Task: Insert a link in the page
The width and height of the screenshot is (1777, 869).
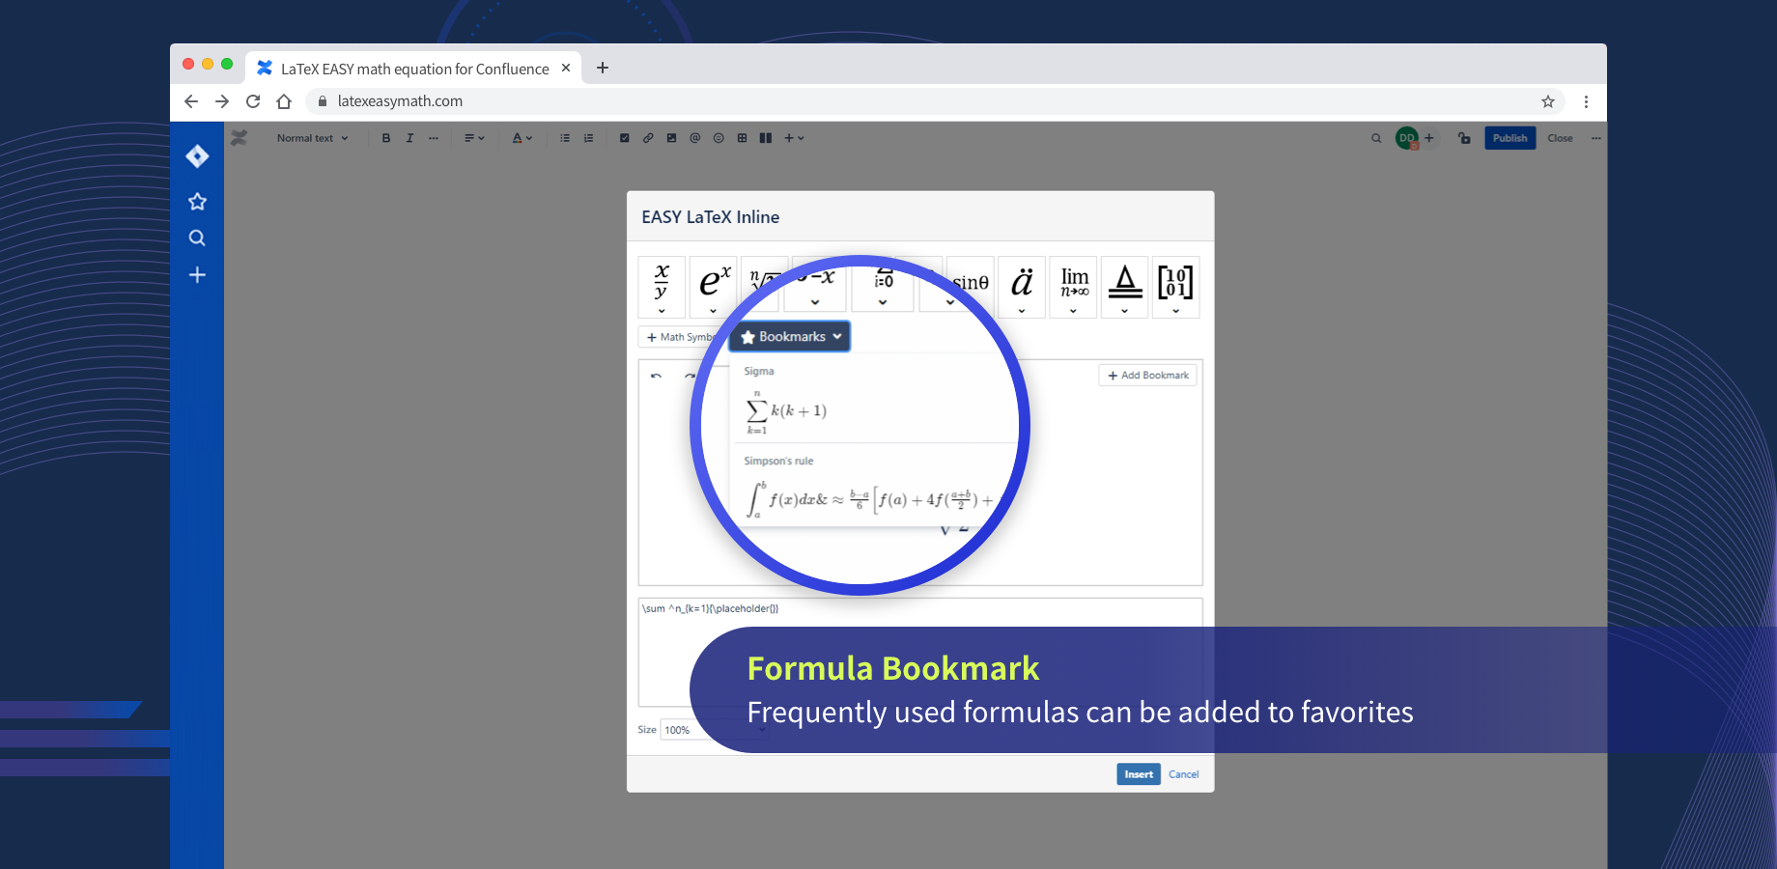Action: 648,138
